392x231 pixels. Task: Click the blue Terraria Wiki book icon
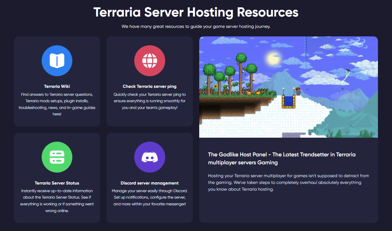[57, 61]
